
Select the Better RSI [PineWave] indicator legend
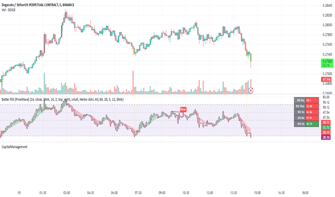(63, 99)
